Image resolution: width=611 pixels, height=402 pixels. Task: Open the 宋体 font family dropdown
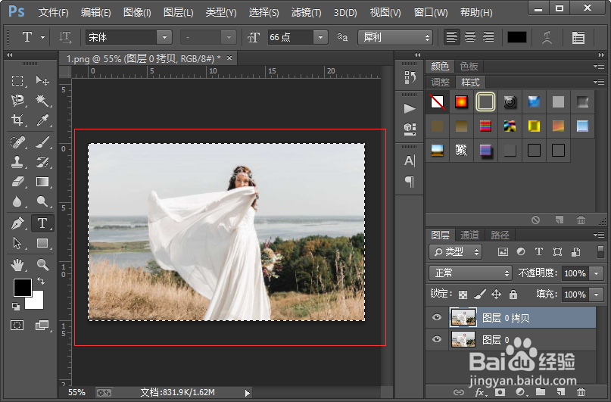pyautogui.click(x=164, y=37)
